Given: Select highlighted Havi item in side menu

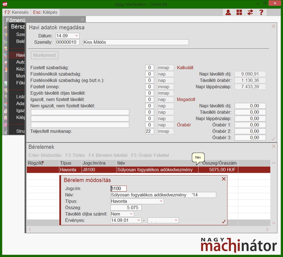Looking at the screenshot, I should click(17, 55).
